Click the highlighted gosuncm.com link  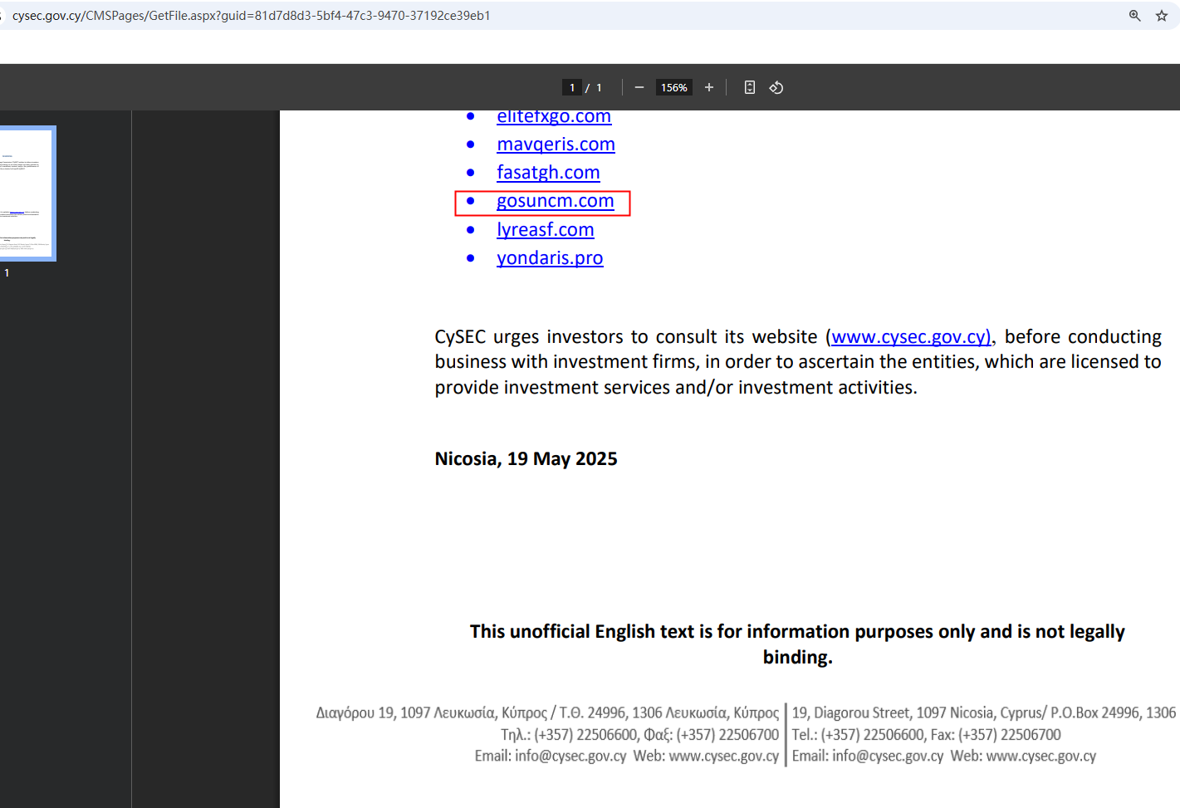click(555, 201)
